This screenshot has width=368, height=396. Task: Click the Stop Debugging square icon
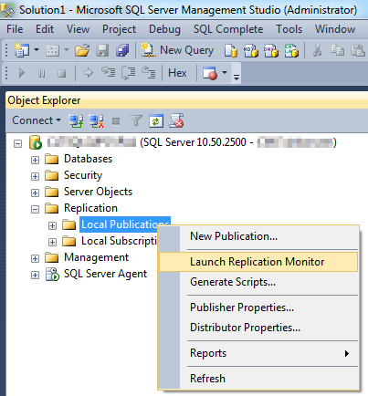pos(62,73)
